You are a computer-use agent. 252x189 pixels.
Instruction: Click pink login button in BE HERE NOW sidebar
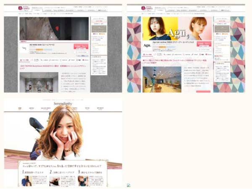click(x=99, y=21)
